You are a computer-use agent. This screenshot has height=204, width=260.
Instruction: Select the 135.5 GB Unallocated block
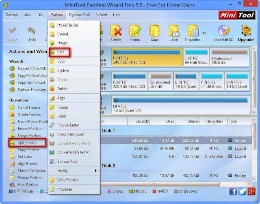pos(230,57)
